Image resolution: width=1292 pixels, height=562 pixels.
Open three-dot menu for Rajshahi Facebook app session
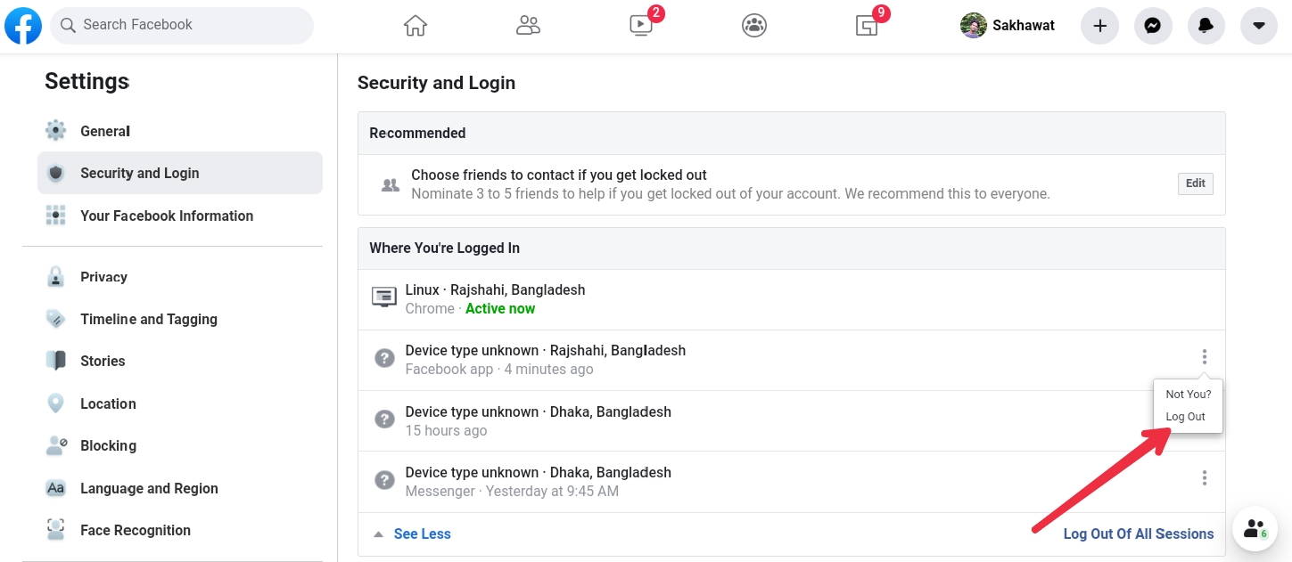[1204, 357]
